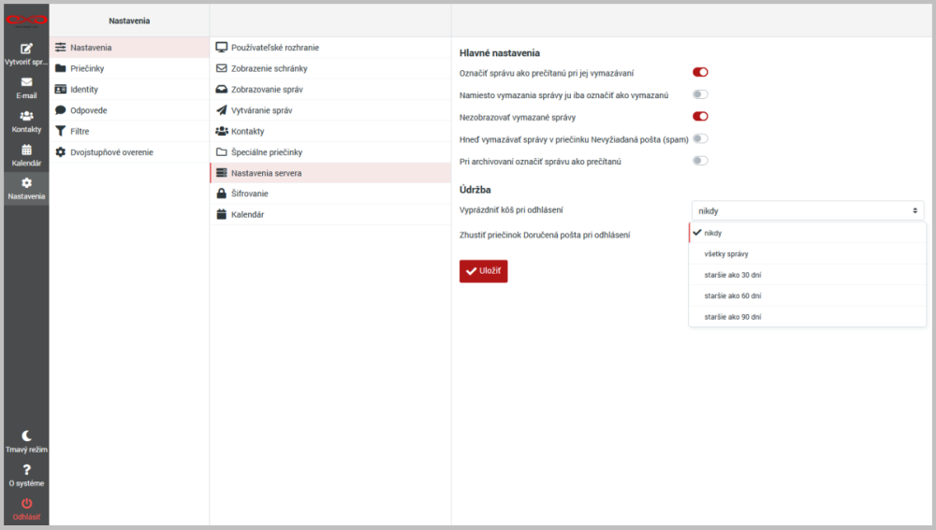Choose staršie ako 30 dní option
Screen dimensions: 936x530
(x=808, y=274)
